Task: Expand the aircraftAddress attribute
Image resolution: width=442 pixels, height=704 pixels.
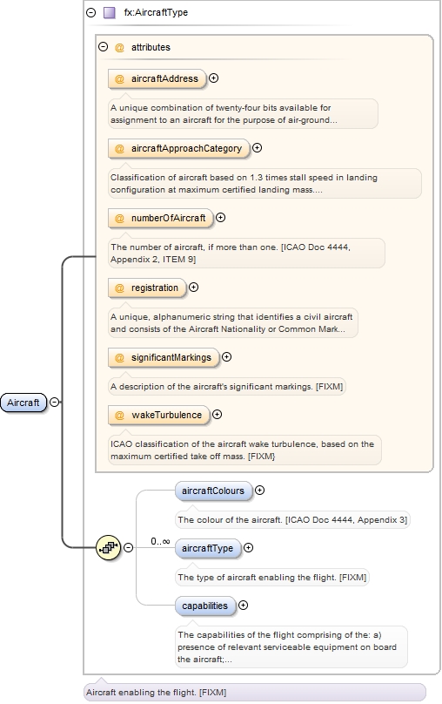Action: 214,78
